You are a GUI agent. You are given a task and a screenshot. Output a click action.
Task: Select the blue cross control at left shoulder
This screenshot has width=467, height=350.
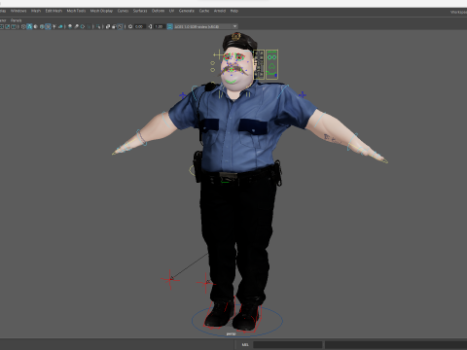coord(183,95)
